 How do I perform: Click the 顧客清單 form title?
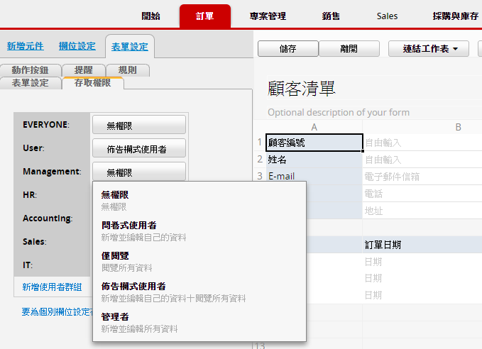tap(301, 89)
